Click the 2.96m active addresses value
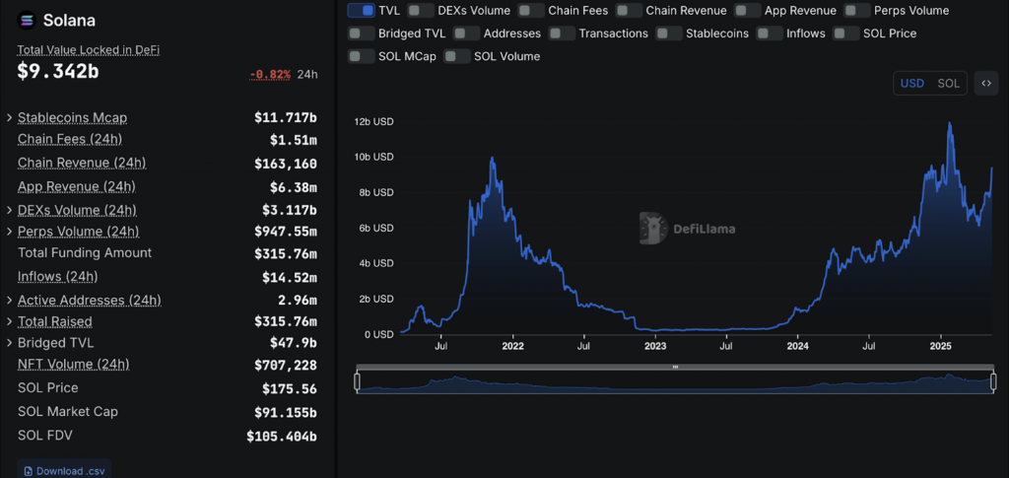Screen dimensions: 1009x478 tap(297, 301)
